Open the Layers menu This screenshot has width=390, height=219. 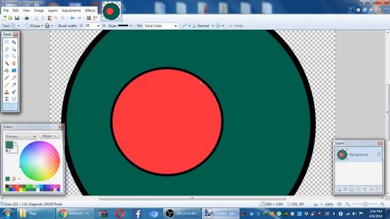(x=52, y=10)
